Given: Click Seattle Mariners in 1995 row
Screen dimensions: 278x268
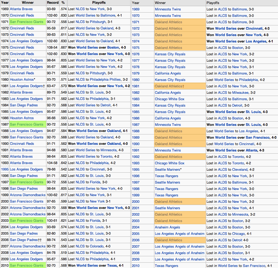Looking at the screenshot, I should tap(167, 170).
